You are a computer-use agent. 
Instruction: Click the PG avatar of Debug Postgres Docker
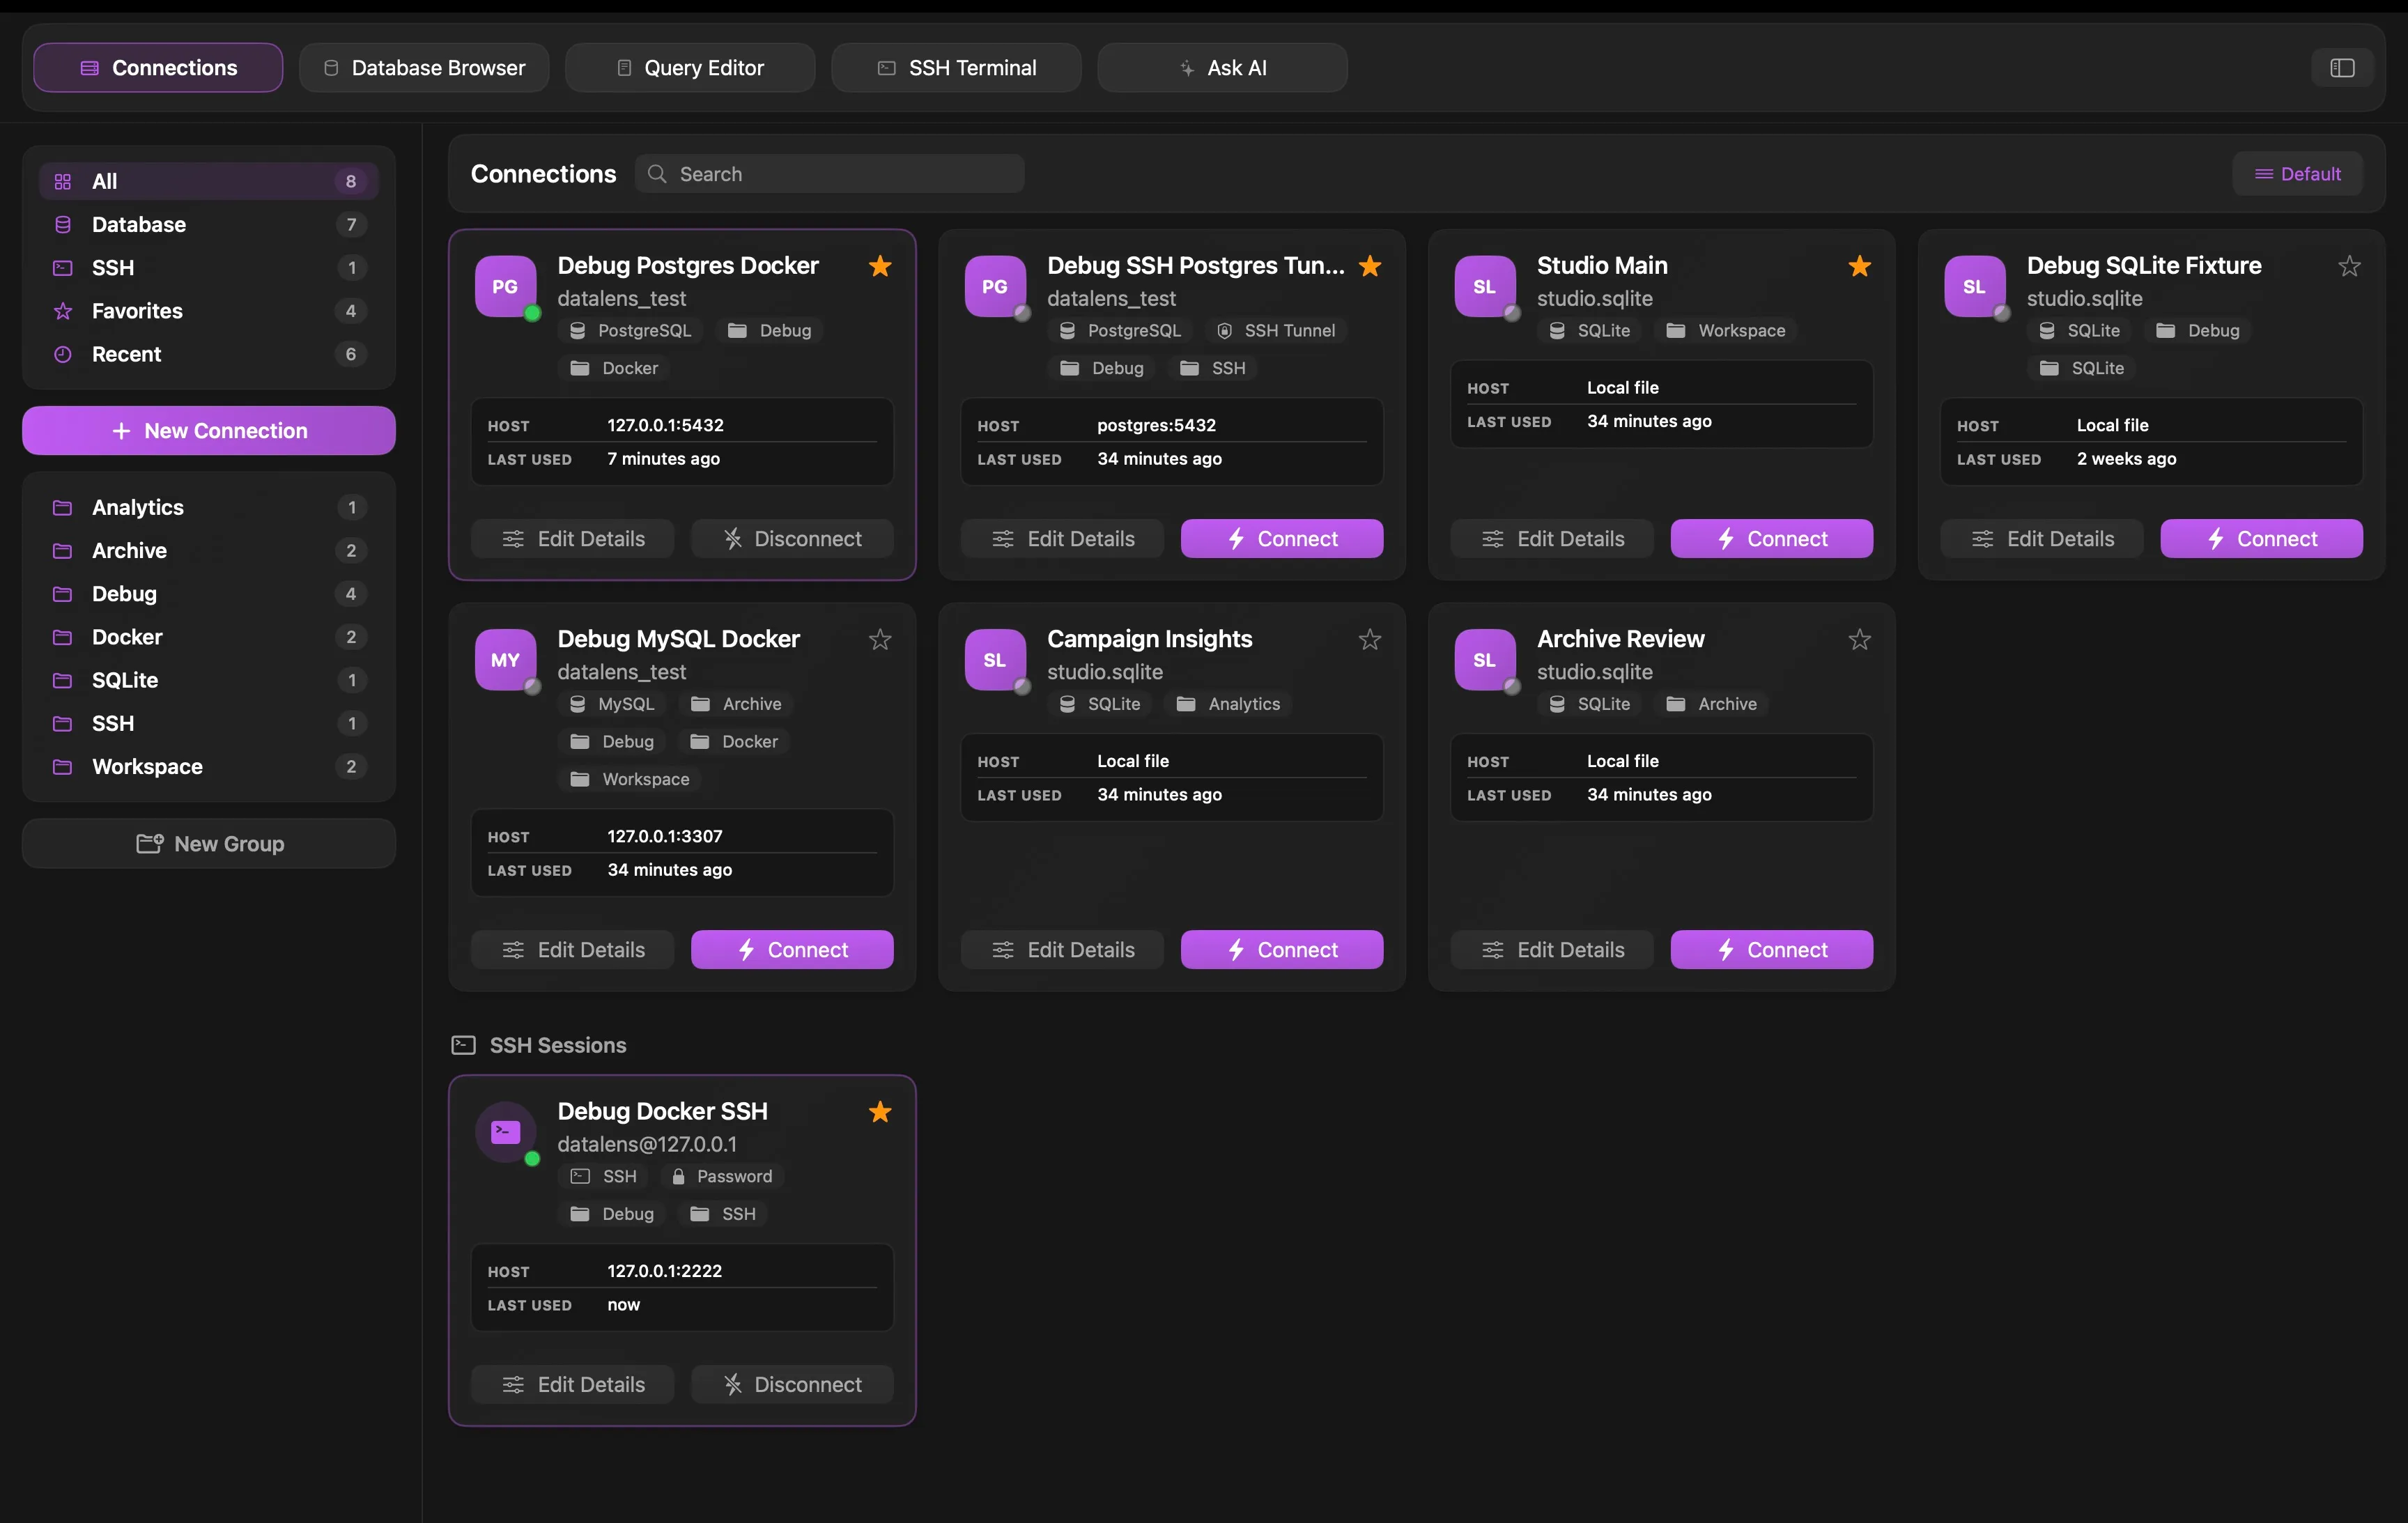[505, 286]
